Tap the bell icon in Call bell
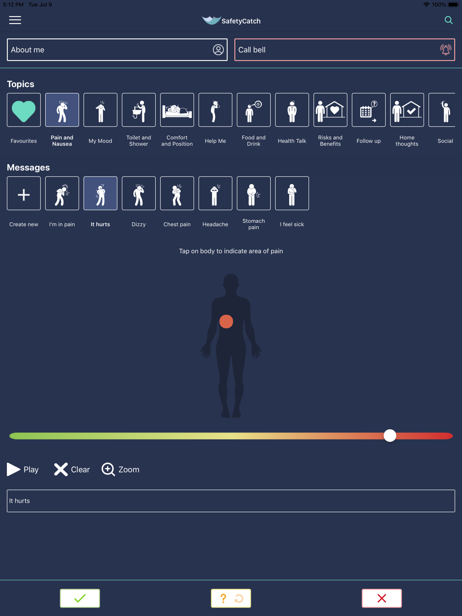 coord(445,49)
